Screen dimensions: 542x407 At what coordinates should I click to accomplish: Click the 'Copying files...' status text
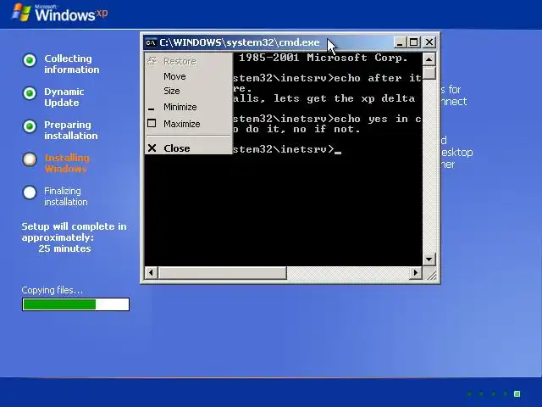(53, 290)
